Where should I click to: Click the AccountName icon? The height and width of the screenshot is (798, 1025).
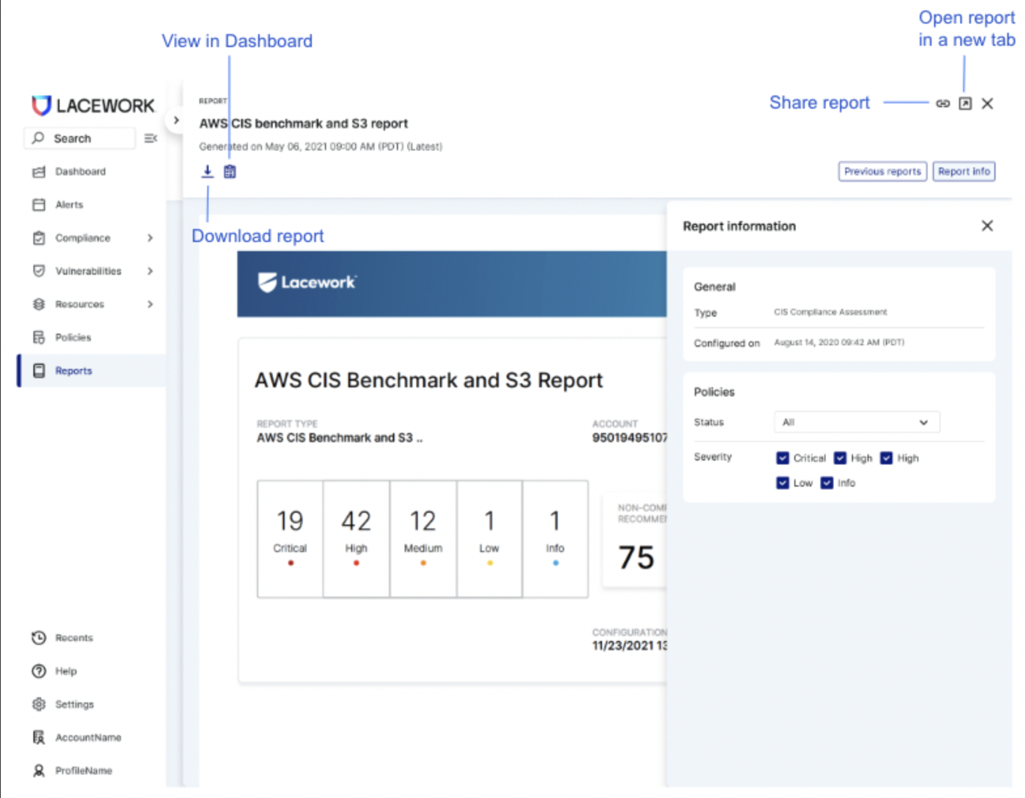click(39, 738)
